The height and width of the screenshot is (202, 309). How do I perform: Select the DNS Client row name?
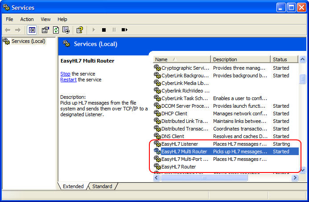[173, 136]
